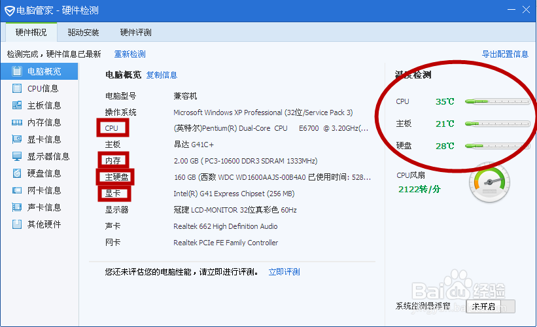Click the 操作系统 row label
The height and width of the screenshot is (327, 537).
point(120,112)
